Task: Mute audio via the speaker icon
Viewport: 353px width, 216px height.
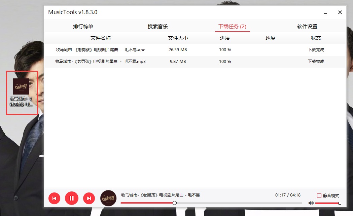Action: [x=311, y=203]
